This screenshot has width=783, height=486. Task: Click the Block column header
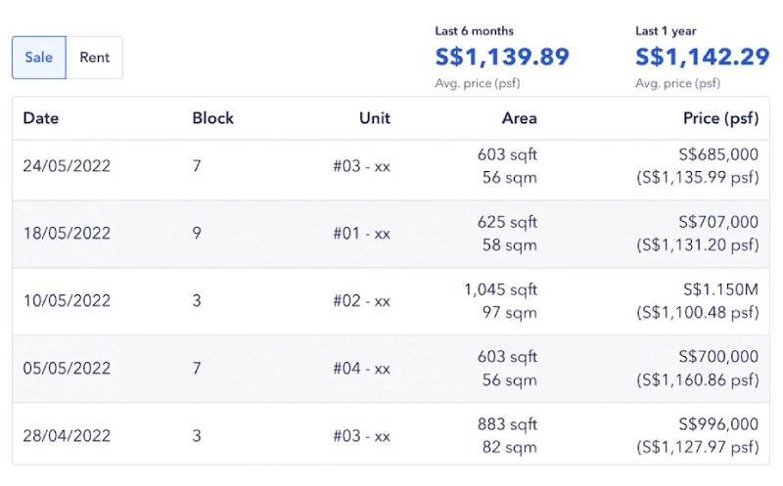(212, 118)
